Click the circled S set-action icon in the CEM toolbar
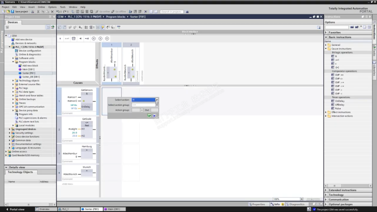 click(100, 38)
